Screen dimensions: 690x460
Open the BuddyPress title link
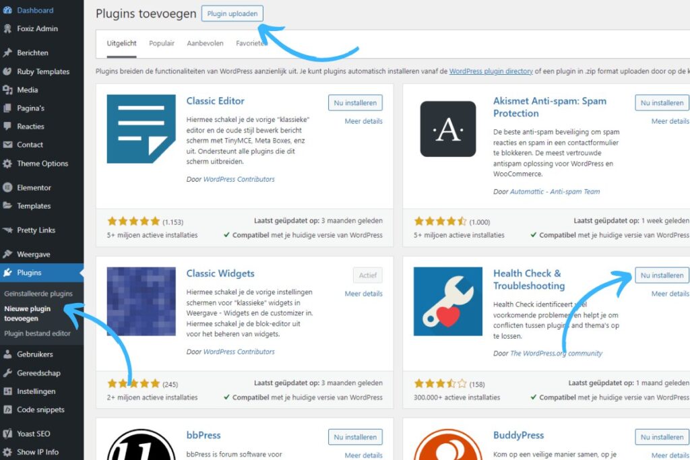(518, 435)
